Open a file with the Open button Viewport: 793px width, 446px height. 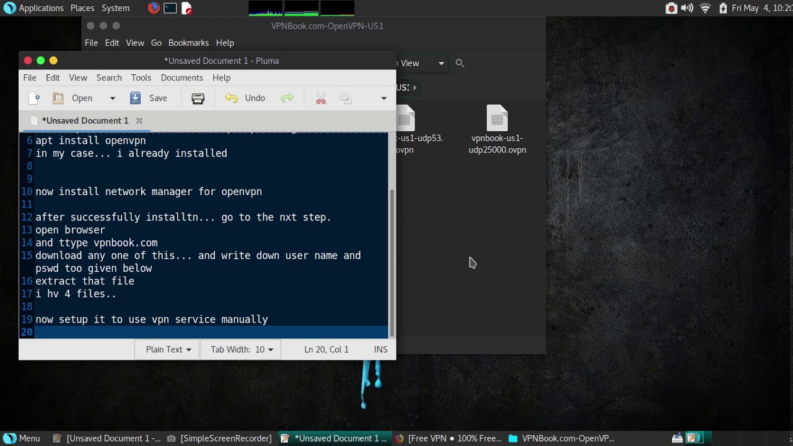click(73, 98)
